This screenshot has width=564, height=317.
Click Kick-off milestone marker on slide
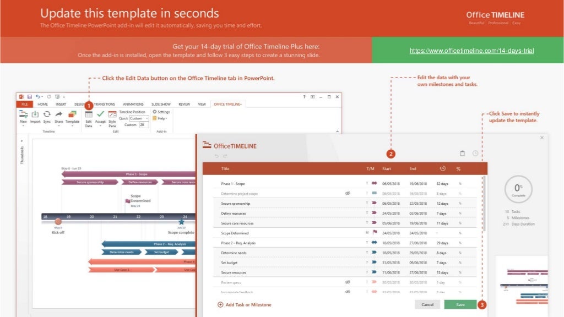coord(58,221)
